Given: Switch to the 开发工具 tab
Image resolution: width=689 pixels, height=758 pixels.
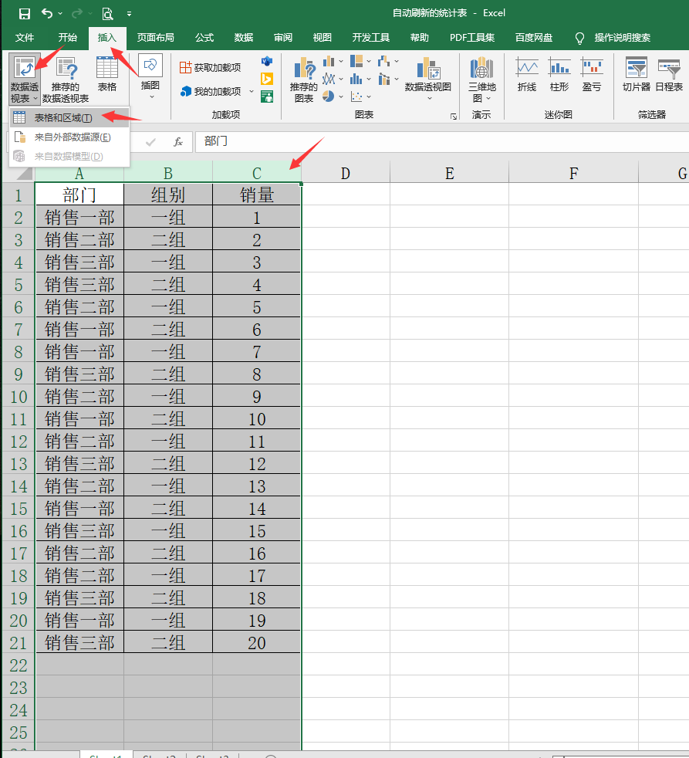Looking at the screenshot, I should [x=370, y=38].
